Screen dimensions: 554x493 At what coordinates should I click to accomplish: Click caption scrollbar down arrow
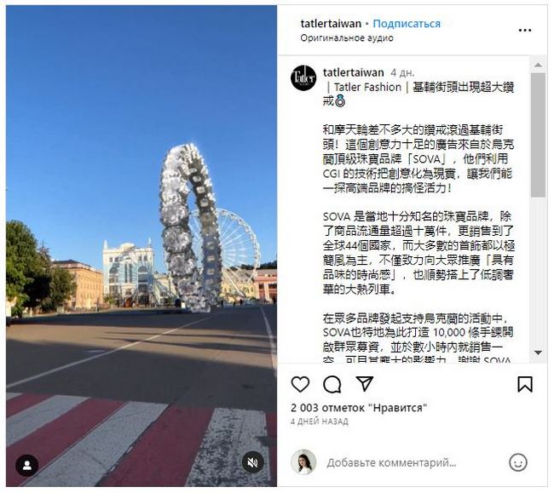click(538, 353)
